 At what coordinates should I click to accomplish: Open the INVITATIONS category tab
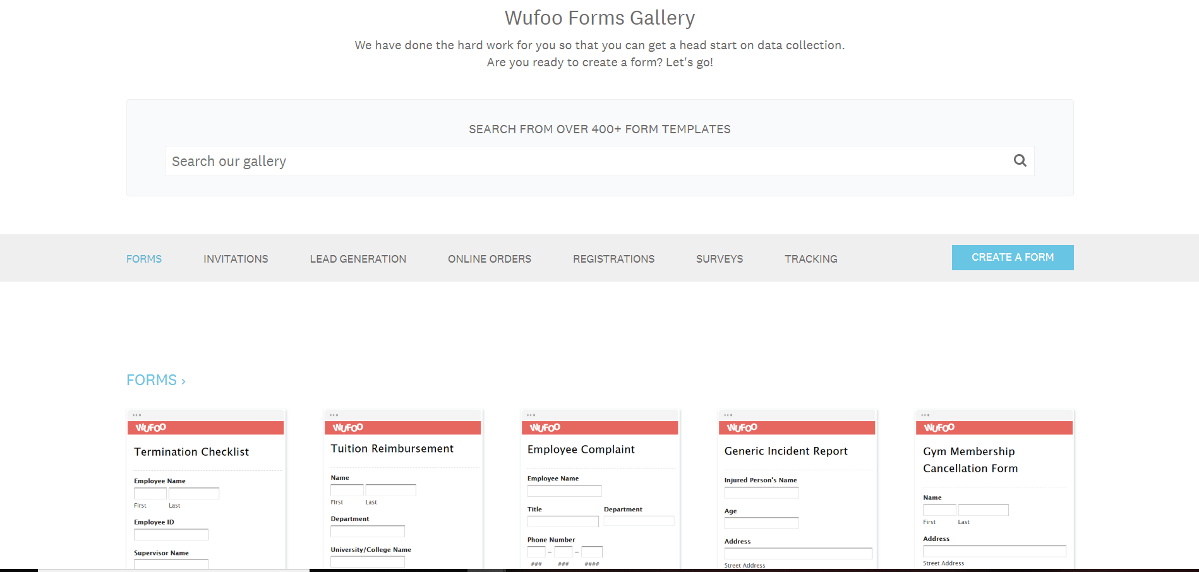pyautogui.click(x=236, y=259)
